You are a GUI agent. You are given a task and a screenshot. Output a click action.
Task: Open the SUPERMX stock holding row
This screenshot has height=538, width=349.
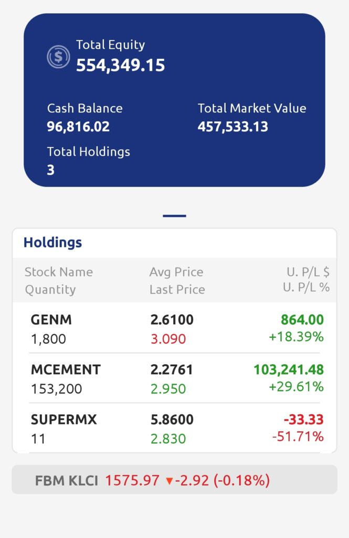click(174, 428)
